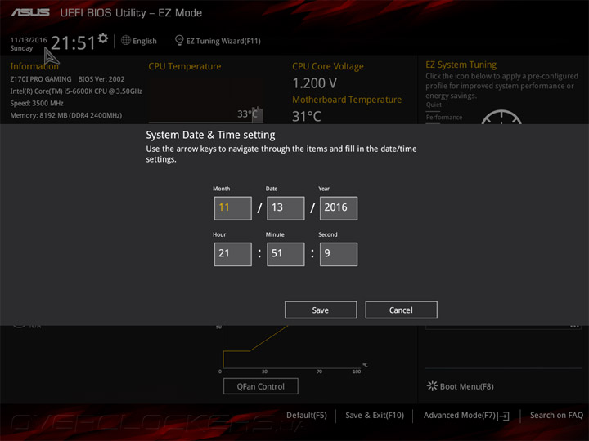Screen dimensions: 589x441
Task: Click the EZ System Tuning gauge dial
Action: pyautogui.click(x=501, y=117)
